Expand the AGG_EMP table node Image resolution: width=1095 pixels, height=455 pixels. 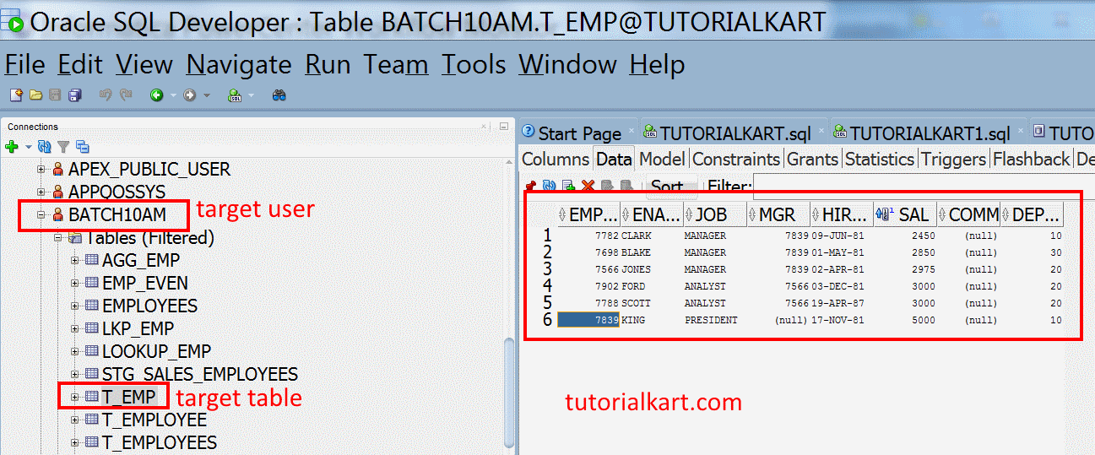coord(75,260)
